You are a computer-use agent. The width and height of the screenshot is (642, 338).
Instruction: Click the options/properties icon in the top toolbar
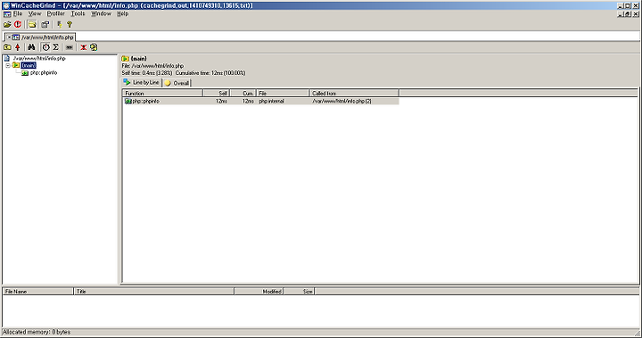[45, 25]
